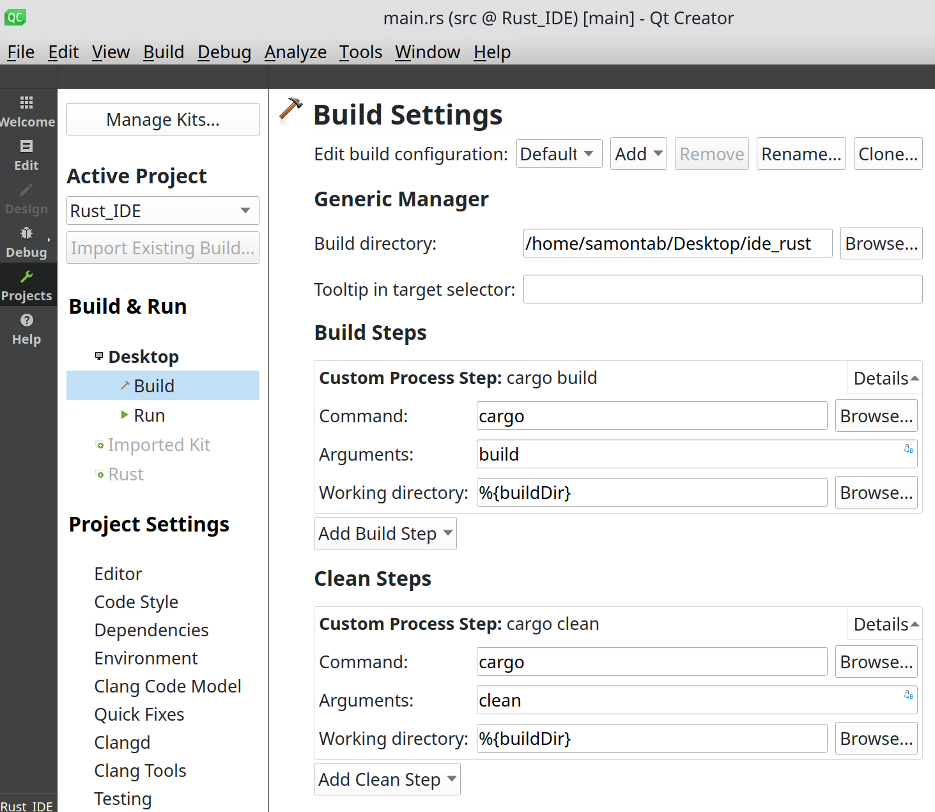Click Command field of cargo clean step

(x=652, y=662)
